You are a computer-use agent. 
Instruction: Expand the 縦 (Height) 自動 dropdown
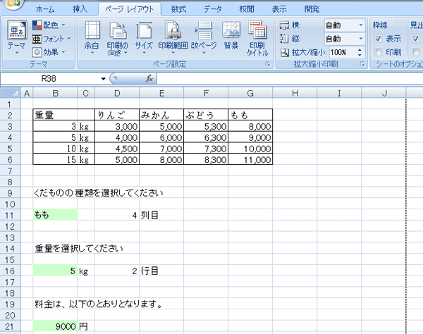(361, 39)
